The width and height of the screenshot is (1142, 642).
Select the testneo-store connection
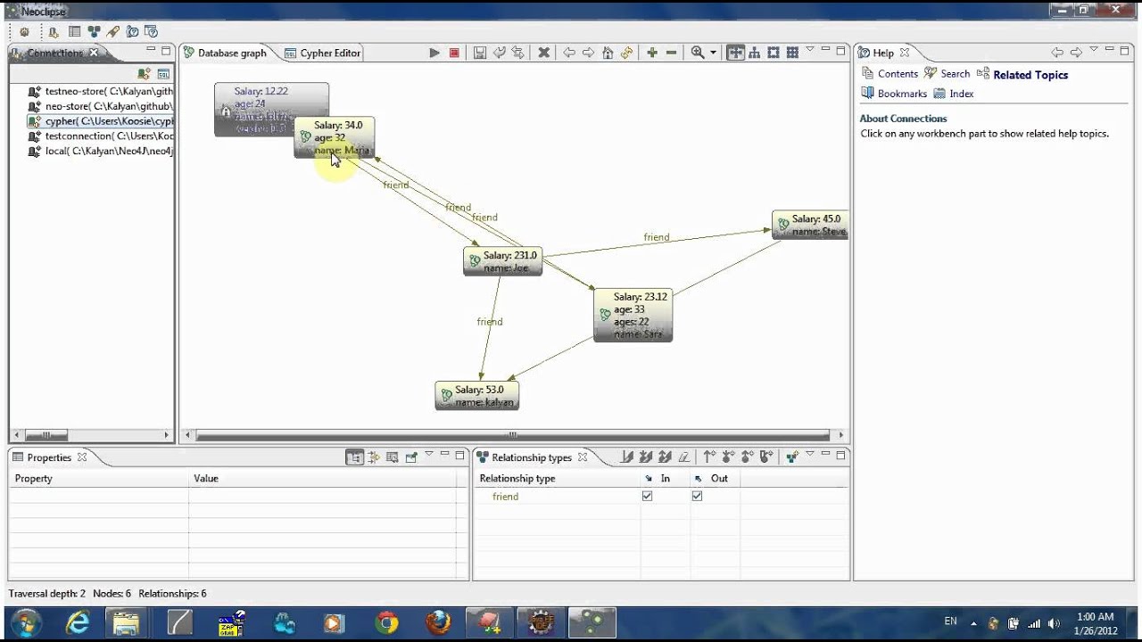coord(101,91)
